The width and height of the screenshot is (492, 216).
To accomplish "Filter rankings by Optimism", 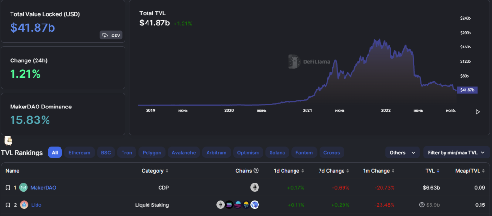I will [248, 153].
